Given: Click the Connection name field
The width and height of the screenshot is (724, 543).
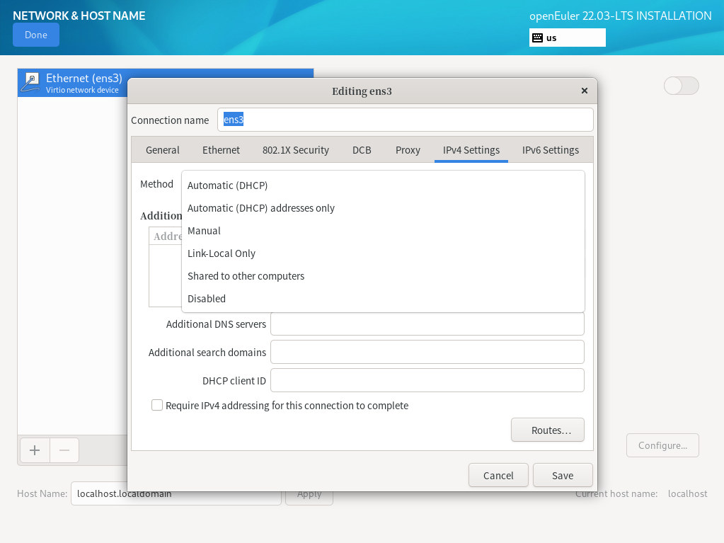Looking at the screenshot, I should [405, 120].
